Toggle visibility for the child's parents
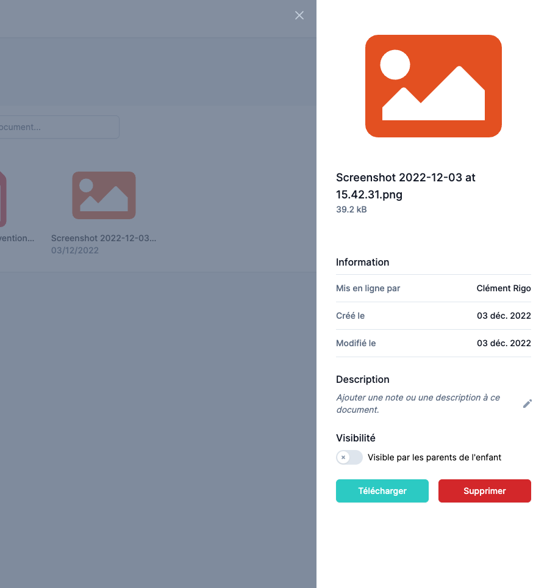 click(349, 457)
